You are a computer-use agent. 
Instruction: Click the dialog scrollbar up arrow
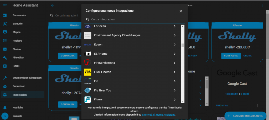pyautogui.click(x=183, y=26)
